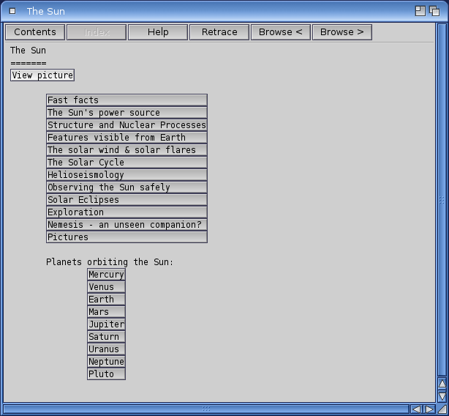Click the window zoom gadget icon
449x416 pixels.
point(420,11)
